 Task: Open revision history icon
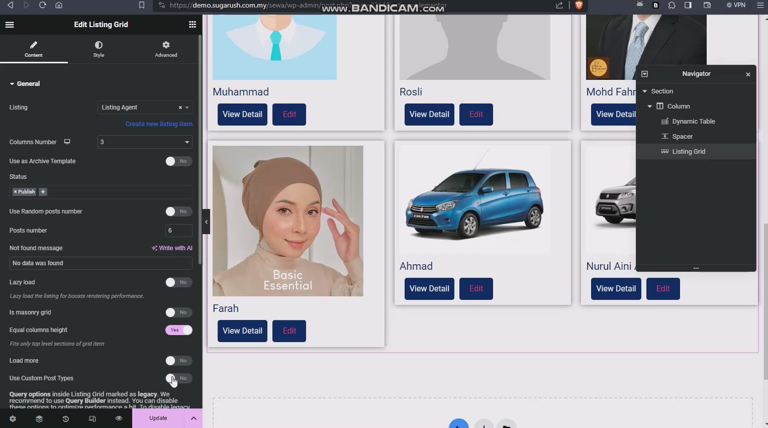pos(65,418)
